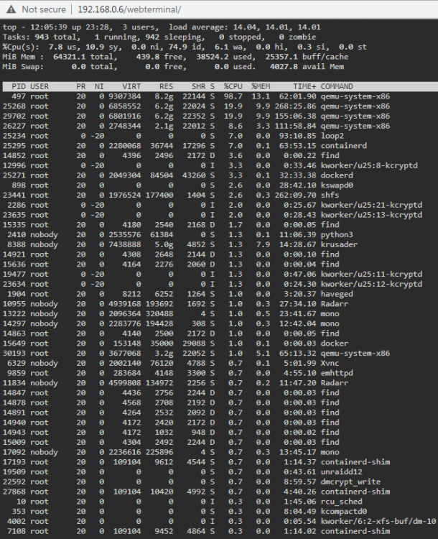Click the Not secure warning icon
438x539 pixels.
pyautogui.click(x=11, y=9)
